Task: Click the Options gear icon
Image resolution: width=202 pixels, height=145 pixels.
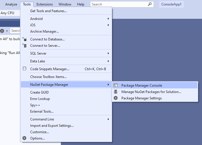Action: point(24,138)
